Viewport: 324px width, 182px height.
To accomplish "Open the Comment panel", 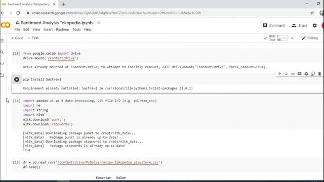I will click(x=273, y=25).
